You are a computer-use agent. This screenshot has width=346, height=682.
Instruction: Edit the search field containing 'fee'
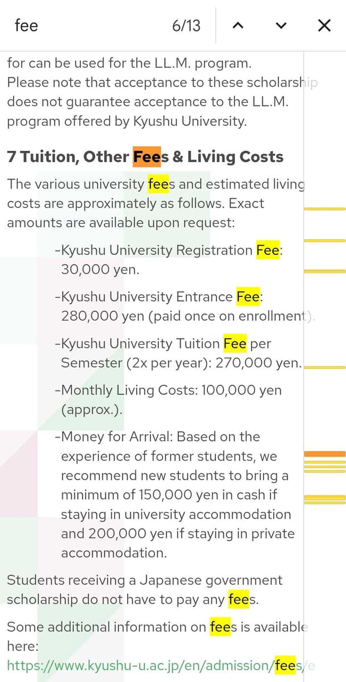coord(85,26)
